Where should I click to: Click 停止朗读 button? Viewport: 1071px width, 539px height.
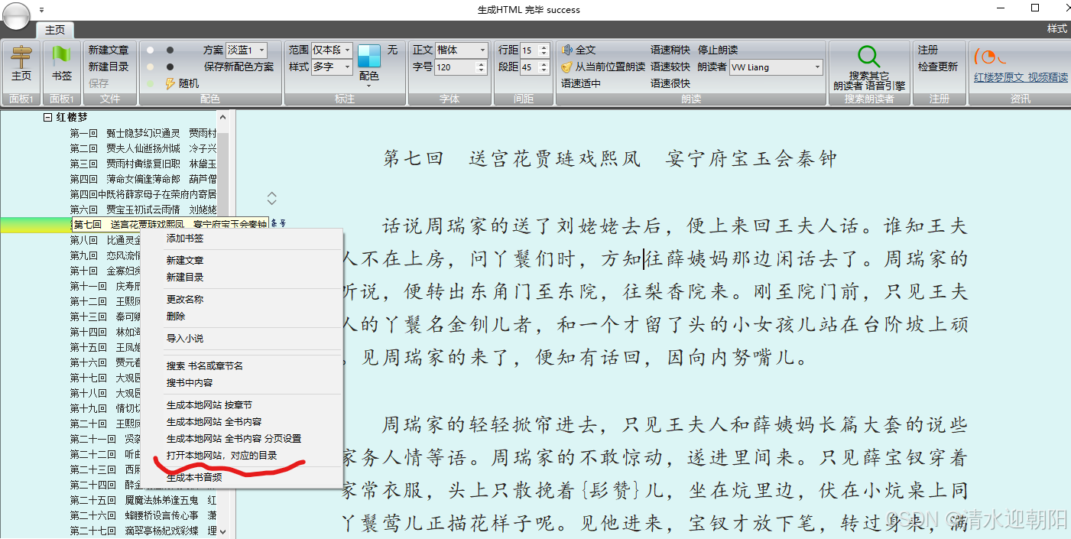(718, 50)
